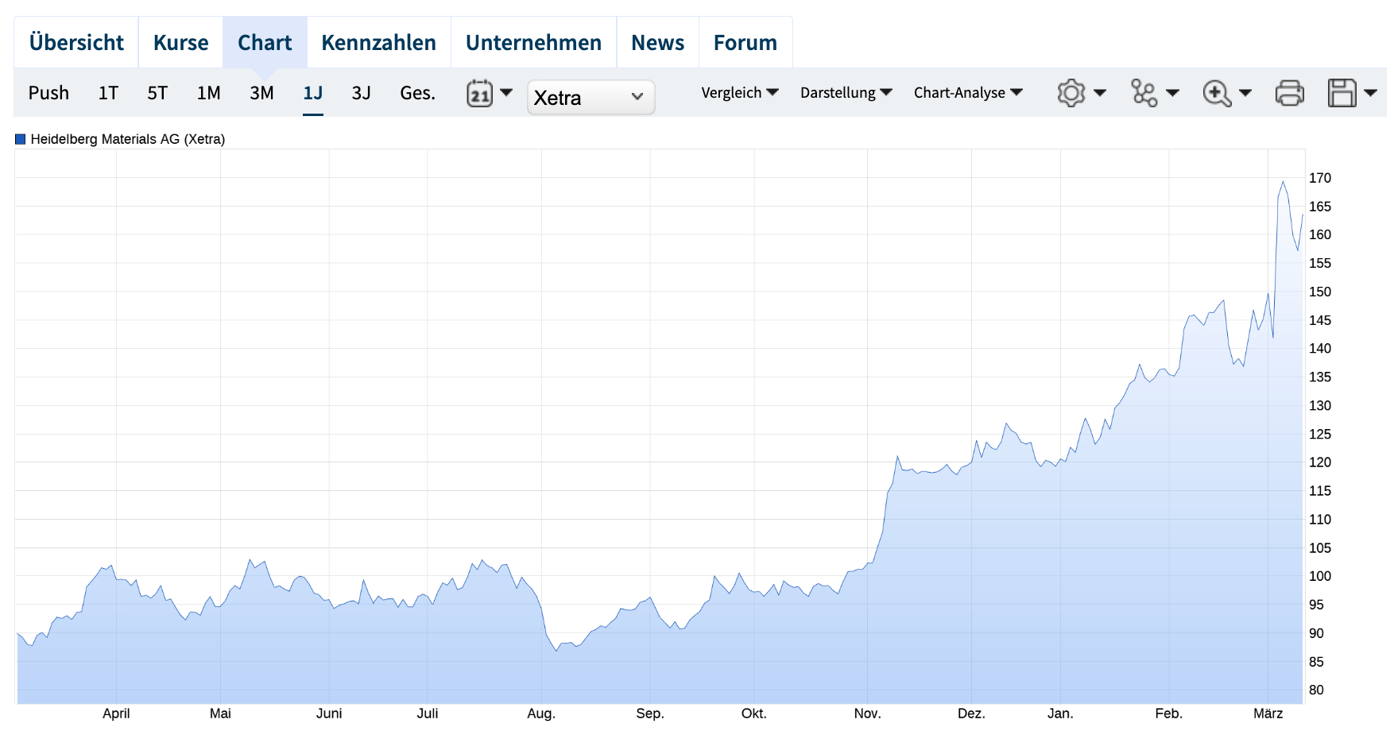
Task: Open the Übersicht tab
Action: tap(76, 43)
